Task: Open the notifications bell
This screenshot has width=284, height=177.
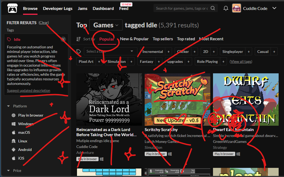Action: 226,8
